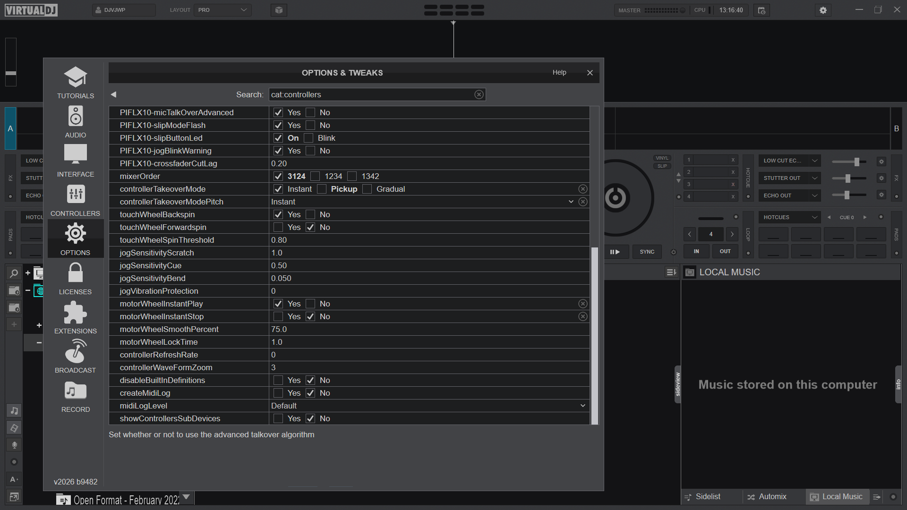Set loop IN point on deck B
Screen dimensions: 907x510
click(696, 252)
